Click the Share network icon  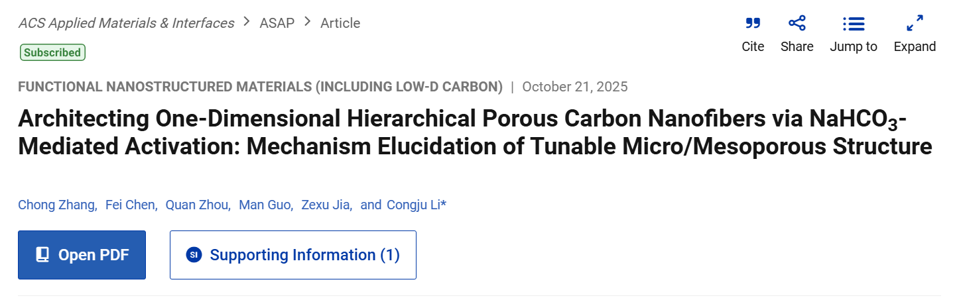pyautogui.click(x=797, y=24)
